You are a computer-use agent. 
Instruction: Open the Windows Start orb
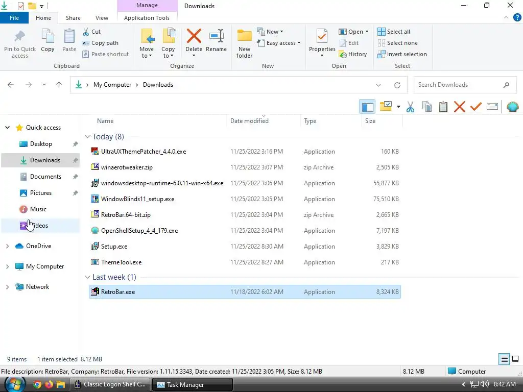click(x=15, y=385)
